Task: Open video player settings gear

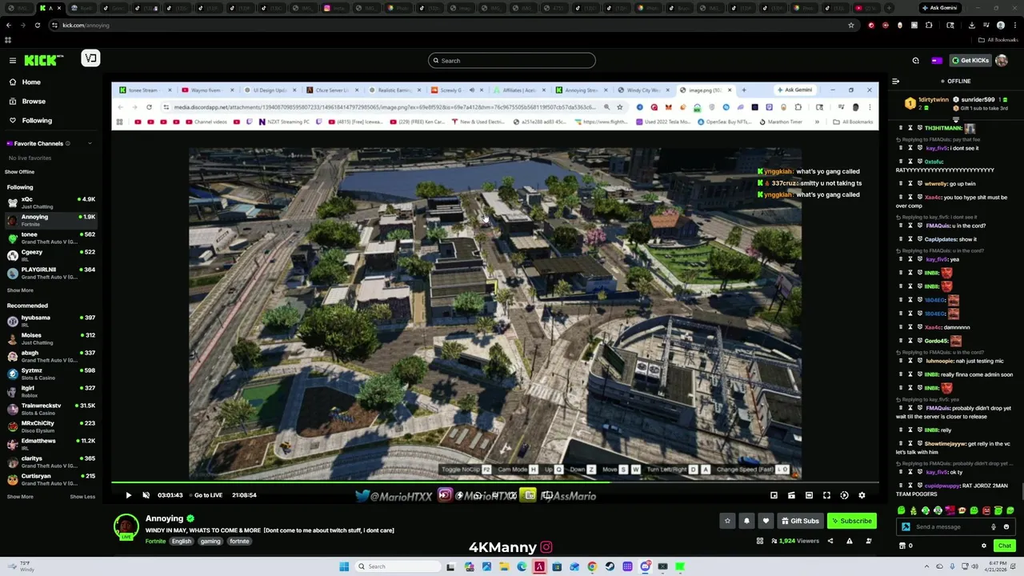Action: [862, 495]
